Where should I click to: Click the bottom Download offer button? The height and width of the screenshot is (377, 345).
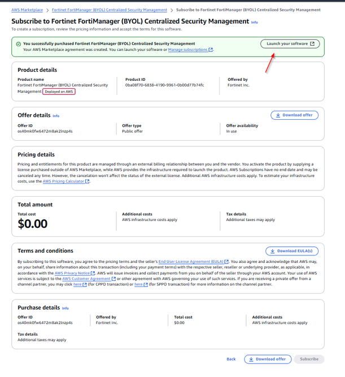tap(268, 359)
